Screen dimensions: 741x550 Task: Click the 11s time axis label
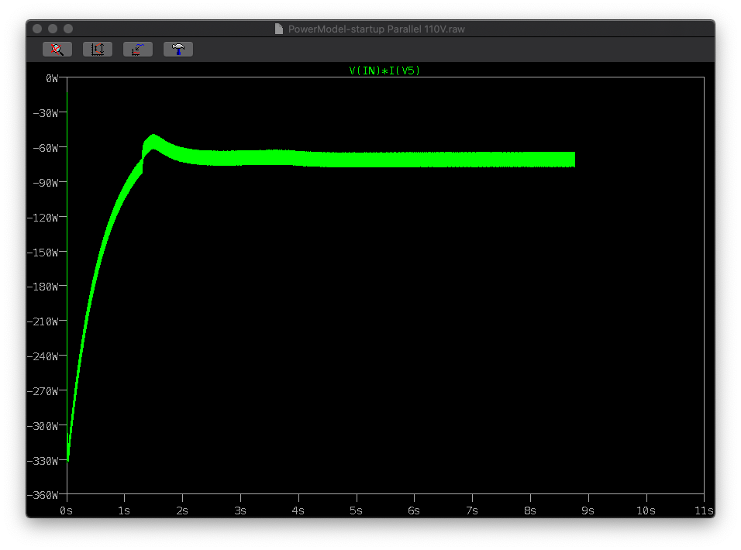click(x=704, y=510)
